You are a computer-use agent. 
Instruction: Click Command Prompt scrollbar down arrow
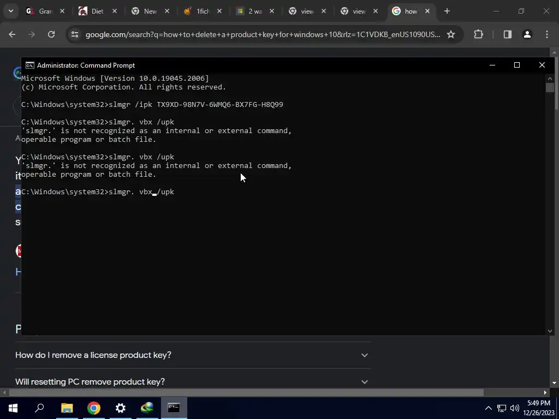coord(550,331)
